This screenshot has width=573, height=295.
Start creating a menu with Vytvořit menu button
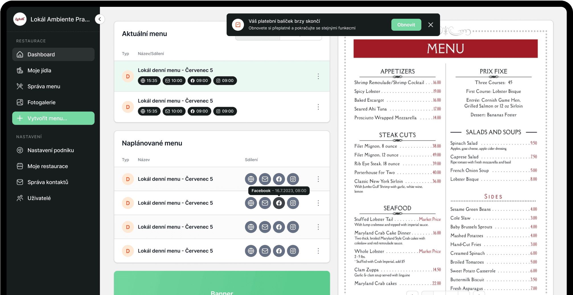53,118
